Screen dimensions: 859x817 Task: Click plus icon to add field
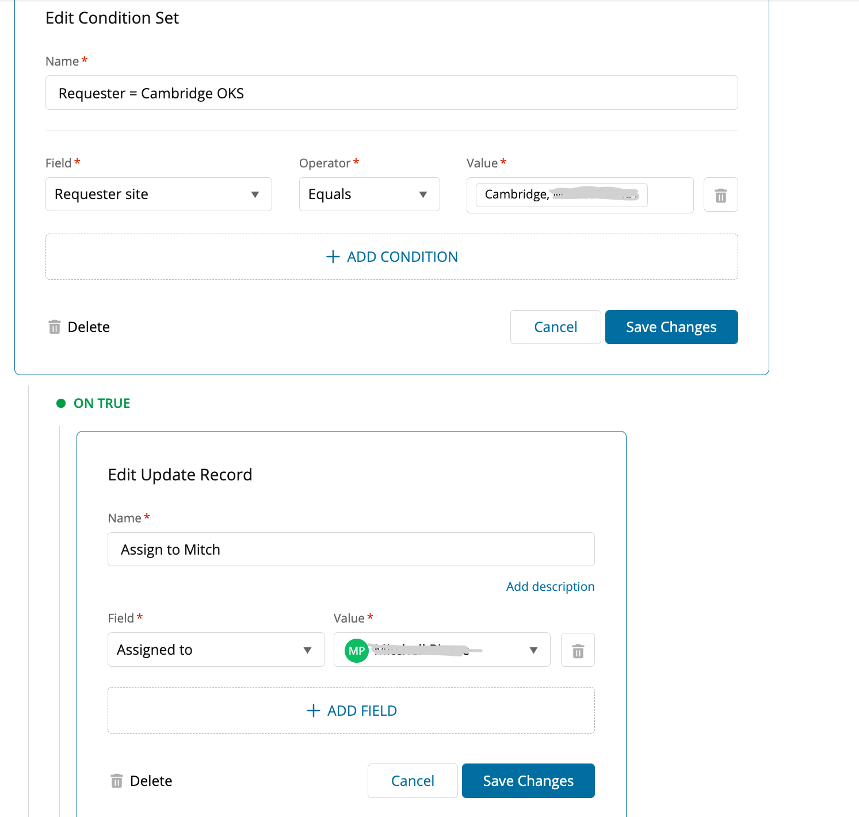tap(314, 711)
